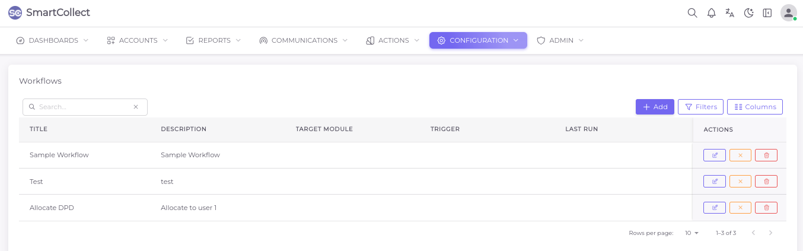Edit the Sample Workflow row
Viewport: 803px width, 251px height.
coord(714,155)
